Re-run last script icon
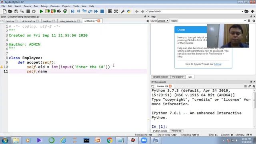 point(65,11)
